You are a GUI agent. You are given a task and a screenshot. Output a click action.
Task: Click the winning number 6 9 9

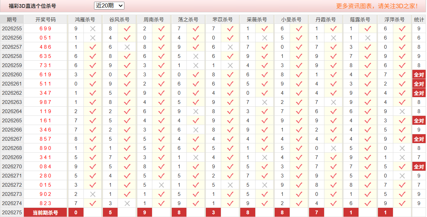[45, 29]
